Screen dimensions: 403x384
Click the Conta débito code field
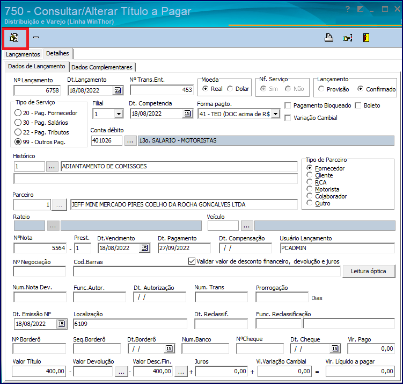[x=107, y=140]
